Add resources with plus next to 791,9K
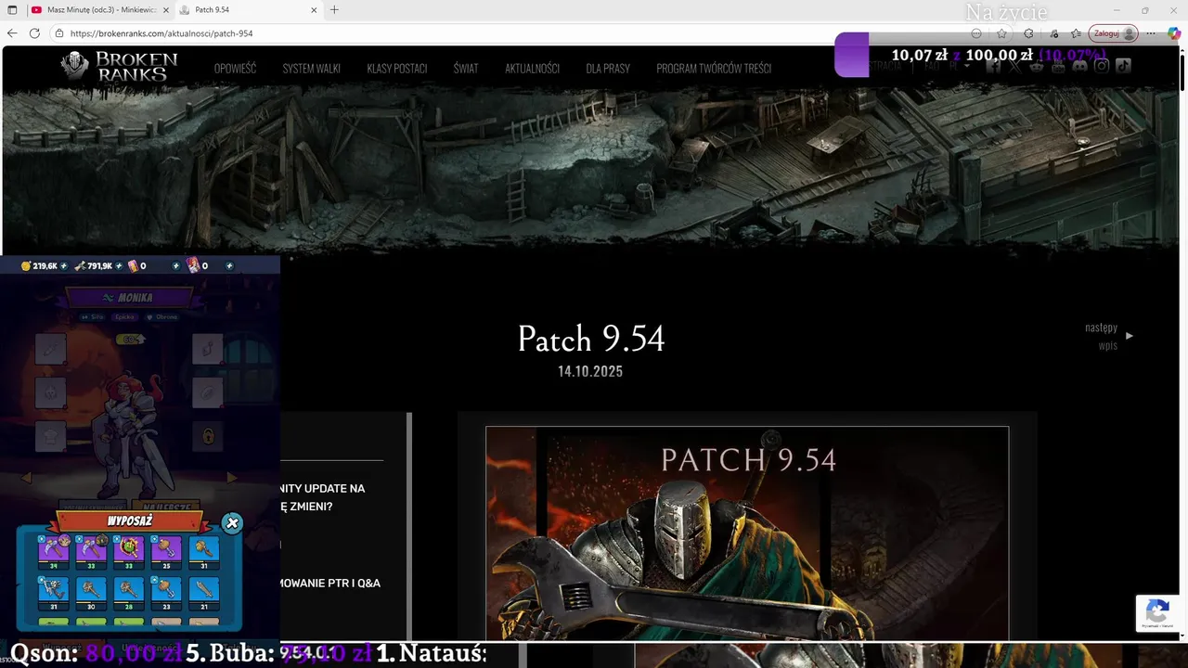The width and height of the screenshot is (1188, 668). (x=120, y=266)
